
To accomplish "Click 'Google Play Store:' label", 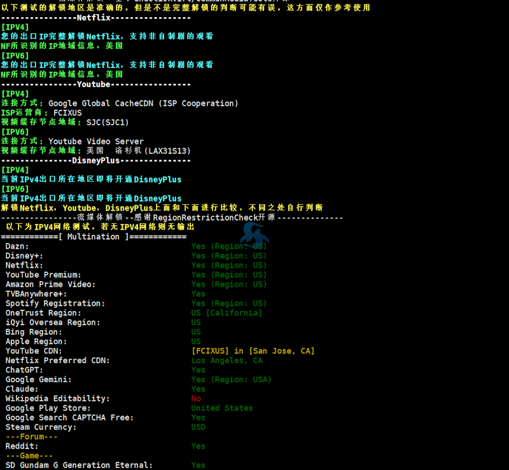I will pyautogui.click(x=48, y=408).
